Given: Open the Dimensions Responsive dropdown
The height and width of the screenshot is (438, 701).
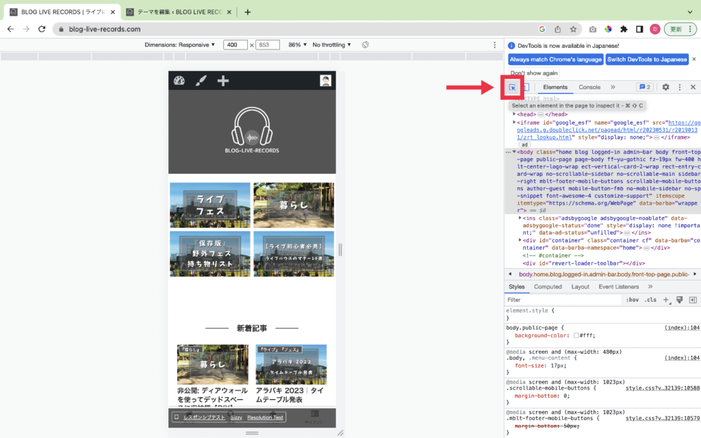Looking at the screenshot, I should pos(180,44).
